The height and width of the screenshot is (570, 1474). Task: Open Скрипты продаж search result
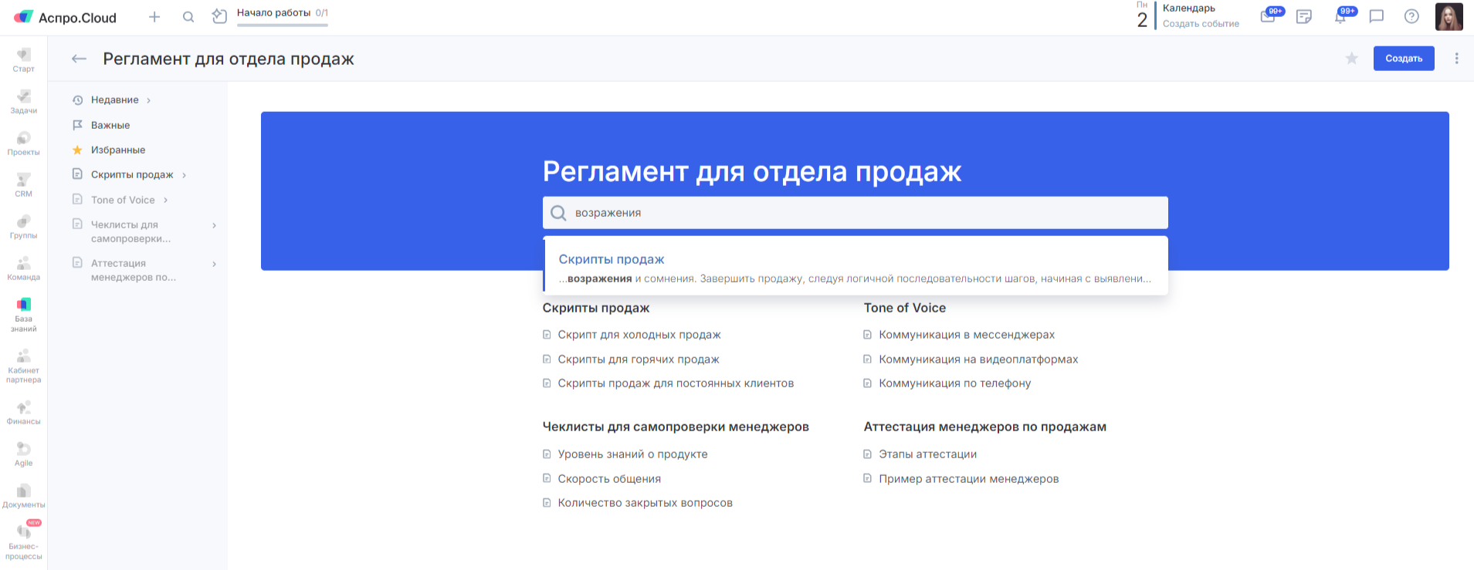click(611, 259)
